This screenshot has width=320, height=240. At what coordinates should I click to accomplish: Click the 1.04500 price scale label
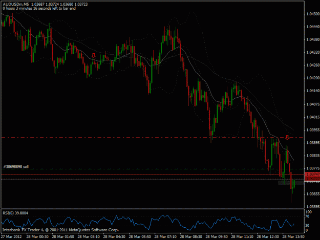pos(313,14)
